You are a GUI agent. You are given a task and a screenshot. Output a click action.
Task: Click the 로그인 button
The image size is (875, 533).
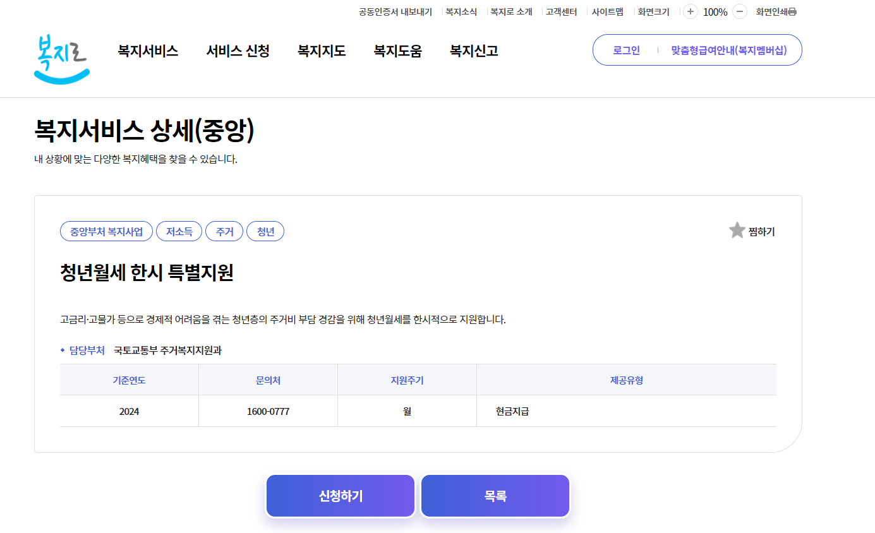click(x=624, y=50)
